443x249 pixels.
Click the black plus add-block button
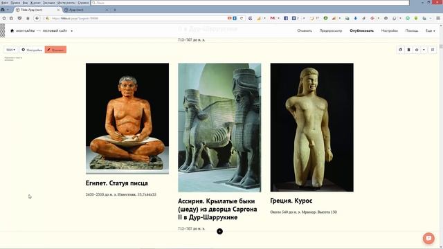point(219,232)
